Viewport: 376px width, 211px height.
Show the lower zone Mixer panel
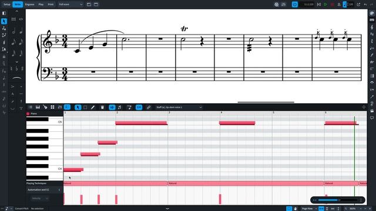60,107
